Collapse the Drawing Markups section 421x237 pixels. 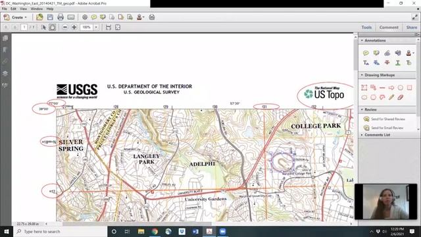(362, 75)
